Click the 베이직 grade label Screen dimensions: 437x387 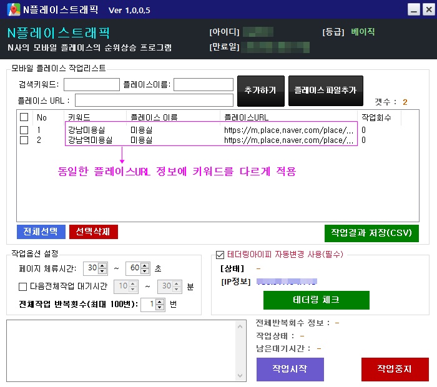point(363,32)
